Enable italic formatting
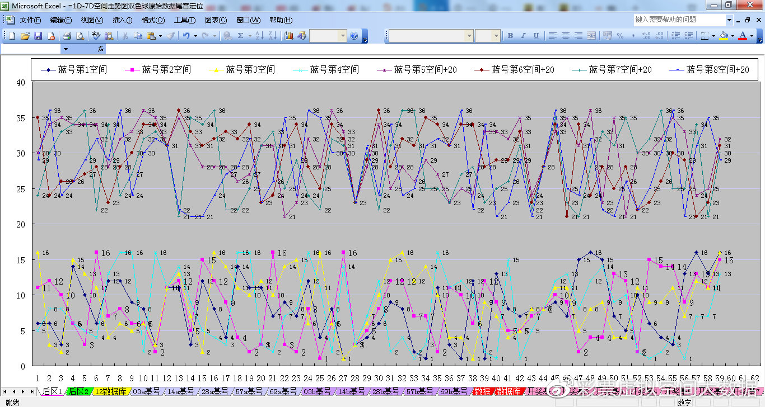765x407 pixels. point(523,35)
